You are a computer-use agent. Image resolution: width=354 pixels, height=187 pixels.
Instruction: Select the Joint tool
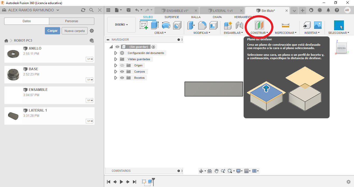(239, 25)
